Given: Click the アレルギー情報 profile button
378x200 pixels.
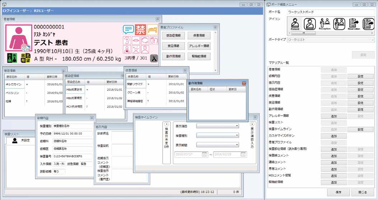Looking at the screenshot, I should point(199,46).
